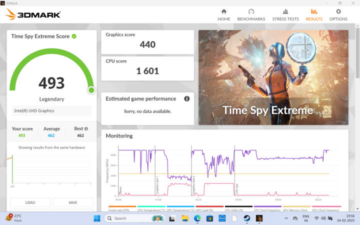Click the Intel(R) UHD Graphics label
The image size is (360, 225).
[x=34, y=110]
